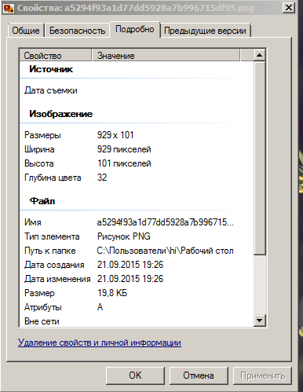The height and width of the screenshot is (392, 303).
Task: Click the Значение column header
Action: pos(166,56)
